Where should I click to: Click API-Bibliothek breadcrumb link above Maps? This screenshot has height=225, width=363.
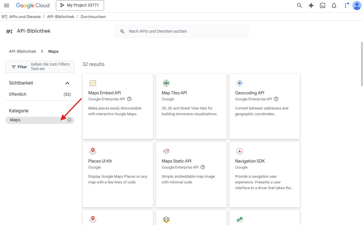pyautogui.click(x=23, y=51)
